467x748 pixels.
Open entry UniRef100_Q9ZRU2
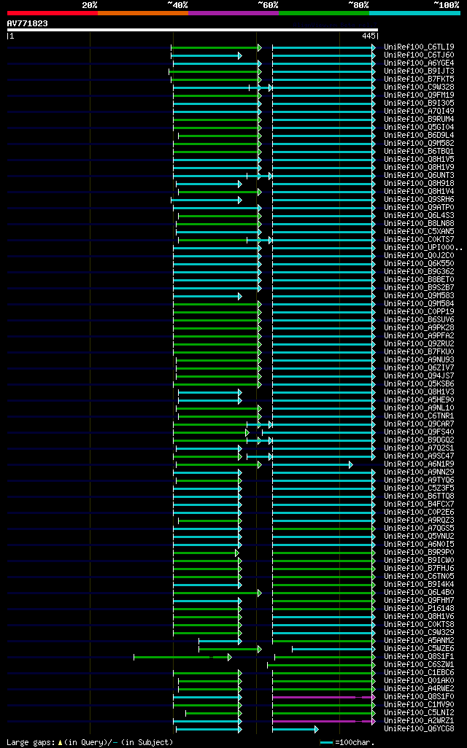(x=420, y=343)
